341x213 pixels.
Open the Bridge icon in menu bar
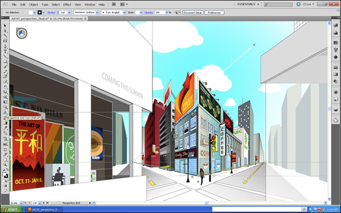(x=114, y=4)
